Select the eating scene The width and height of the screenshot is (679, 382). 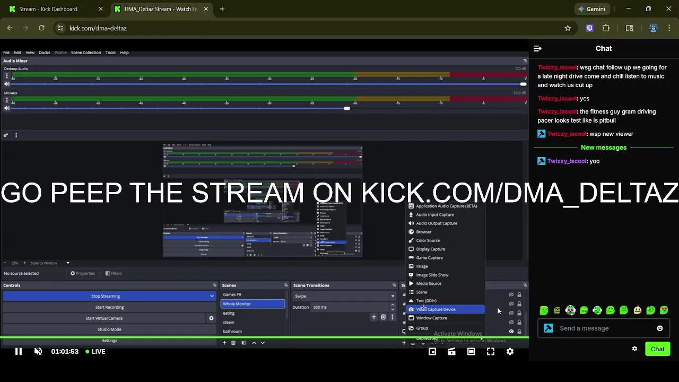(x=253, y=313)
